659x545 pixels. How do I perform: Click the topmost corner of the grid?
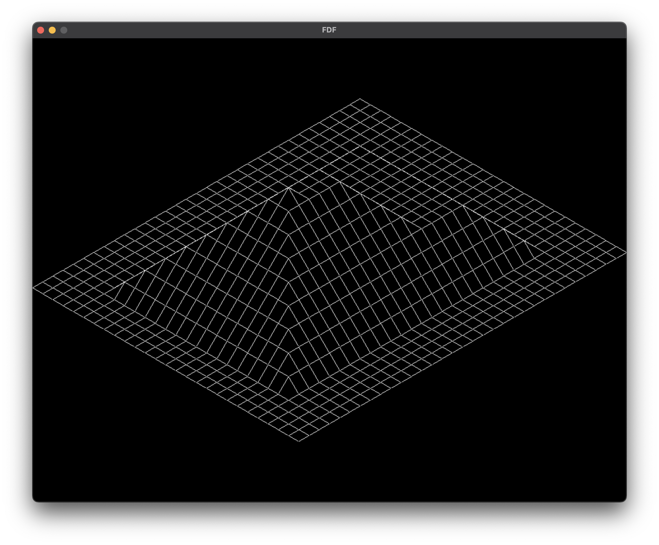click(x=360, y=99)
